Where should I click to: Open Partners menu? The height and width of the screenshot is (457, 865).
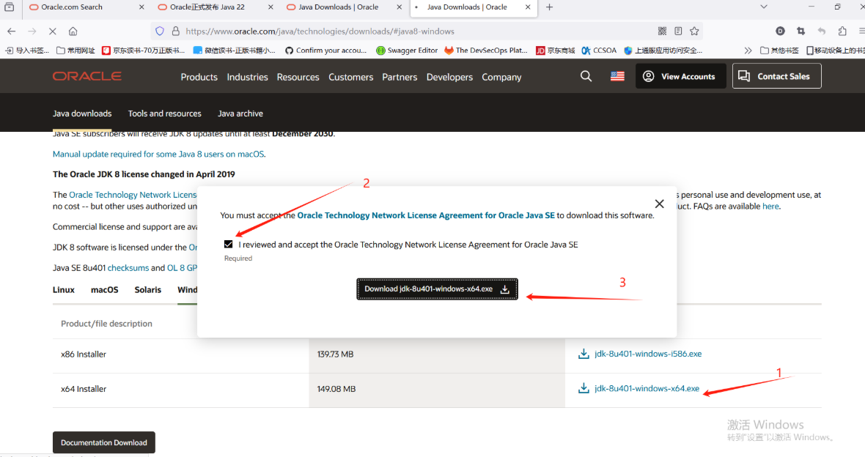click(400, 77)
